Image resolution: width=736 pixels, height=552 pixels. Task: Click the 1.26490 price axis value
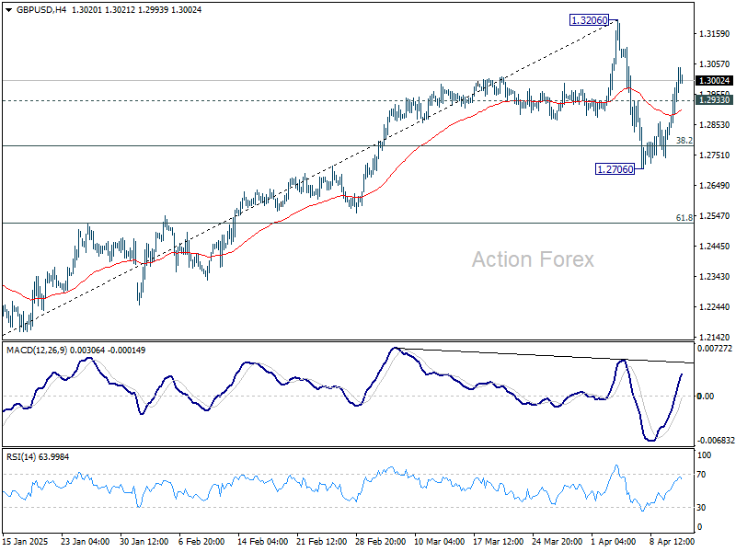click(715, 186)
